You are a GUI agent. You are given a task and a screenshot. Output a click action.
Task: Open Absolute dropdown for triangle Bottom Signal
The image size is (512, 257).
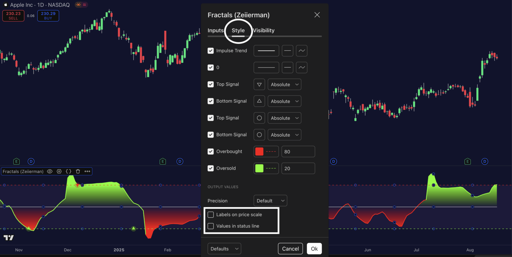284,101
